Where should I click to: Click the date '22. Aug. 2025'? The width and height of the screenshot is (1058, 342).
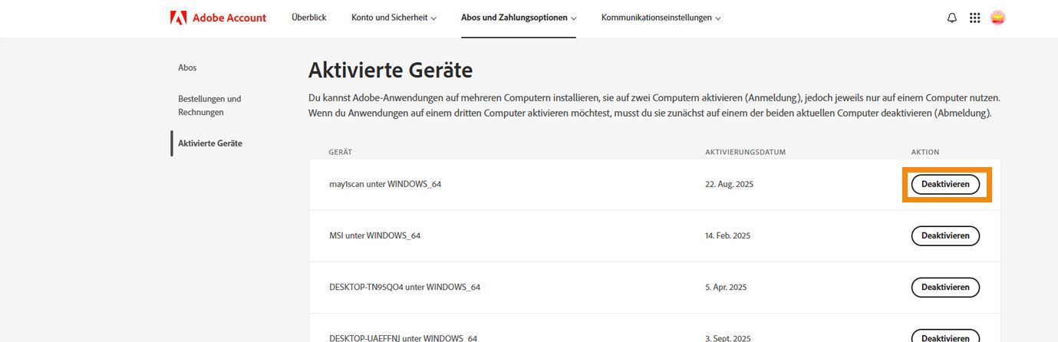point(730,185)
